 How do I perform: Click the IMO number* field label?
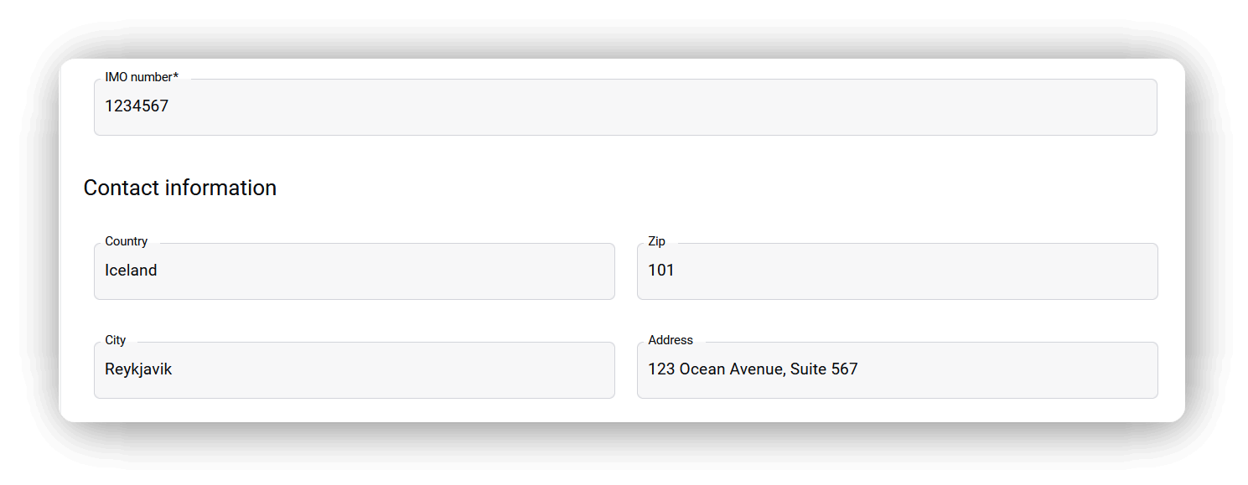[141, 77]
